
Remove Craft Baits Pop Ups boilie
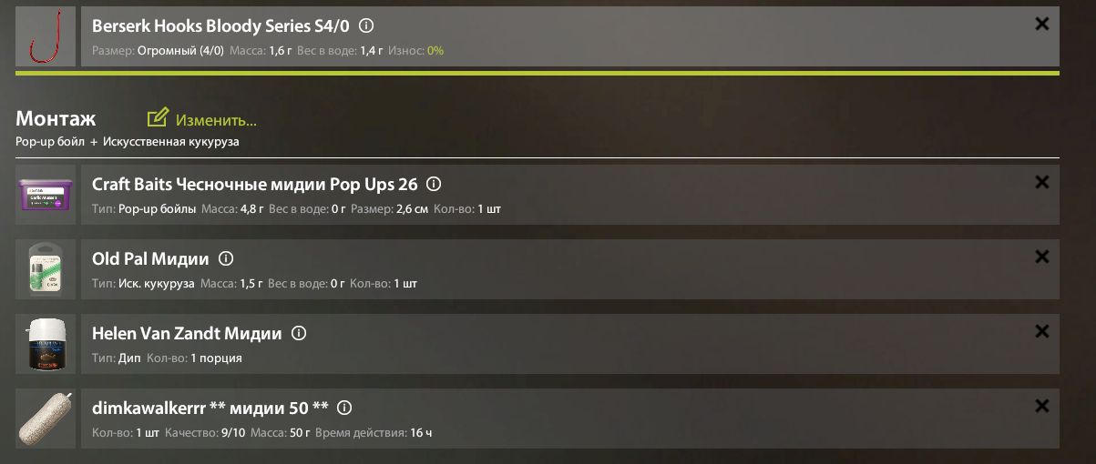click(x=1042, y=183)
